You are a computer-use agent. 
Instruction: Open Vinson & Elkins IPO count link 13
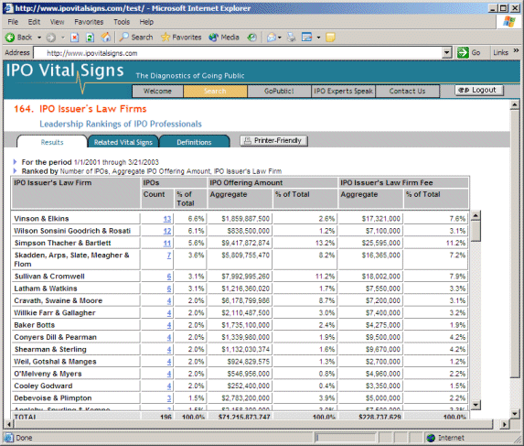point(167,219)
